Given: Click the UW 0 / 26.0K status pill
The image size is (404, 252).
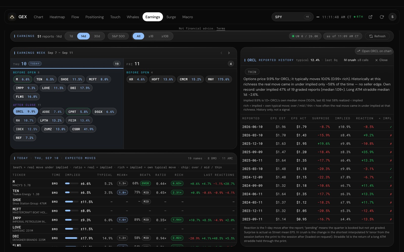Looking at the screenshot, I should pos(305,36).
